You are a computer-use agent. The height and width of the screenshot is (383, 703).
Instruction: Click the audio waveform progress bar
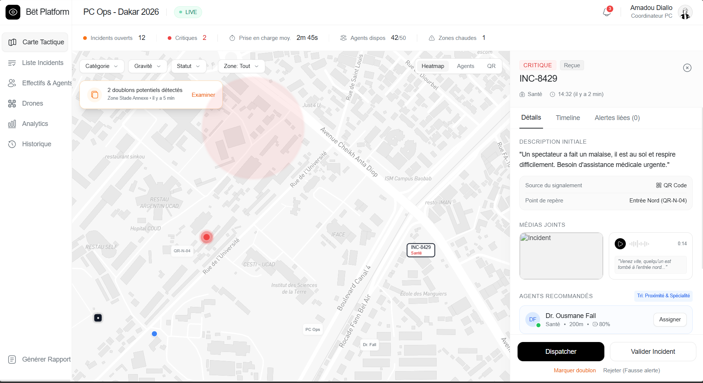pos(639,244)
